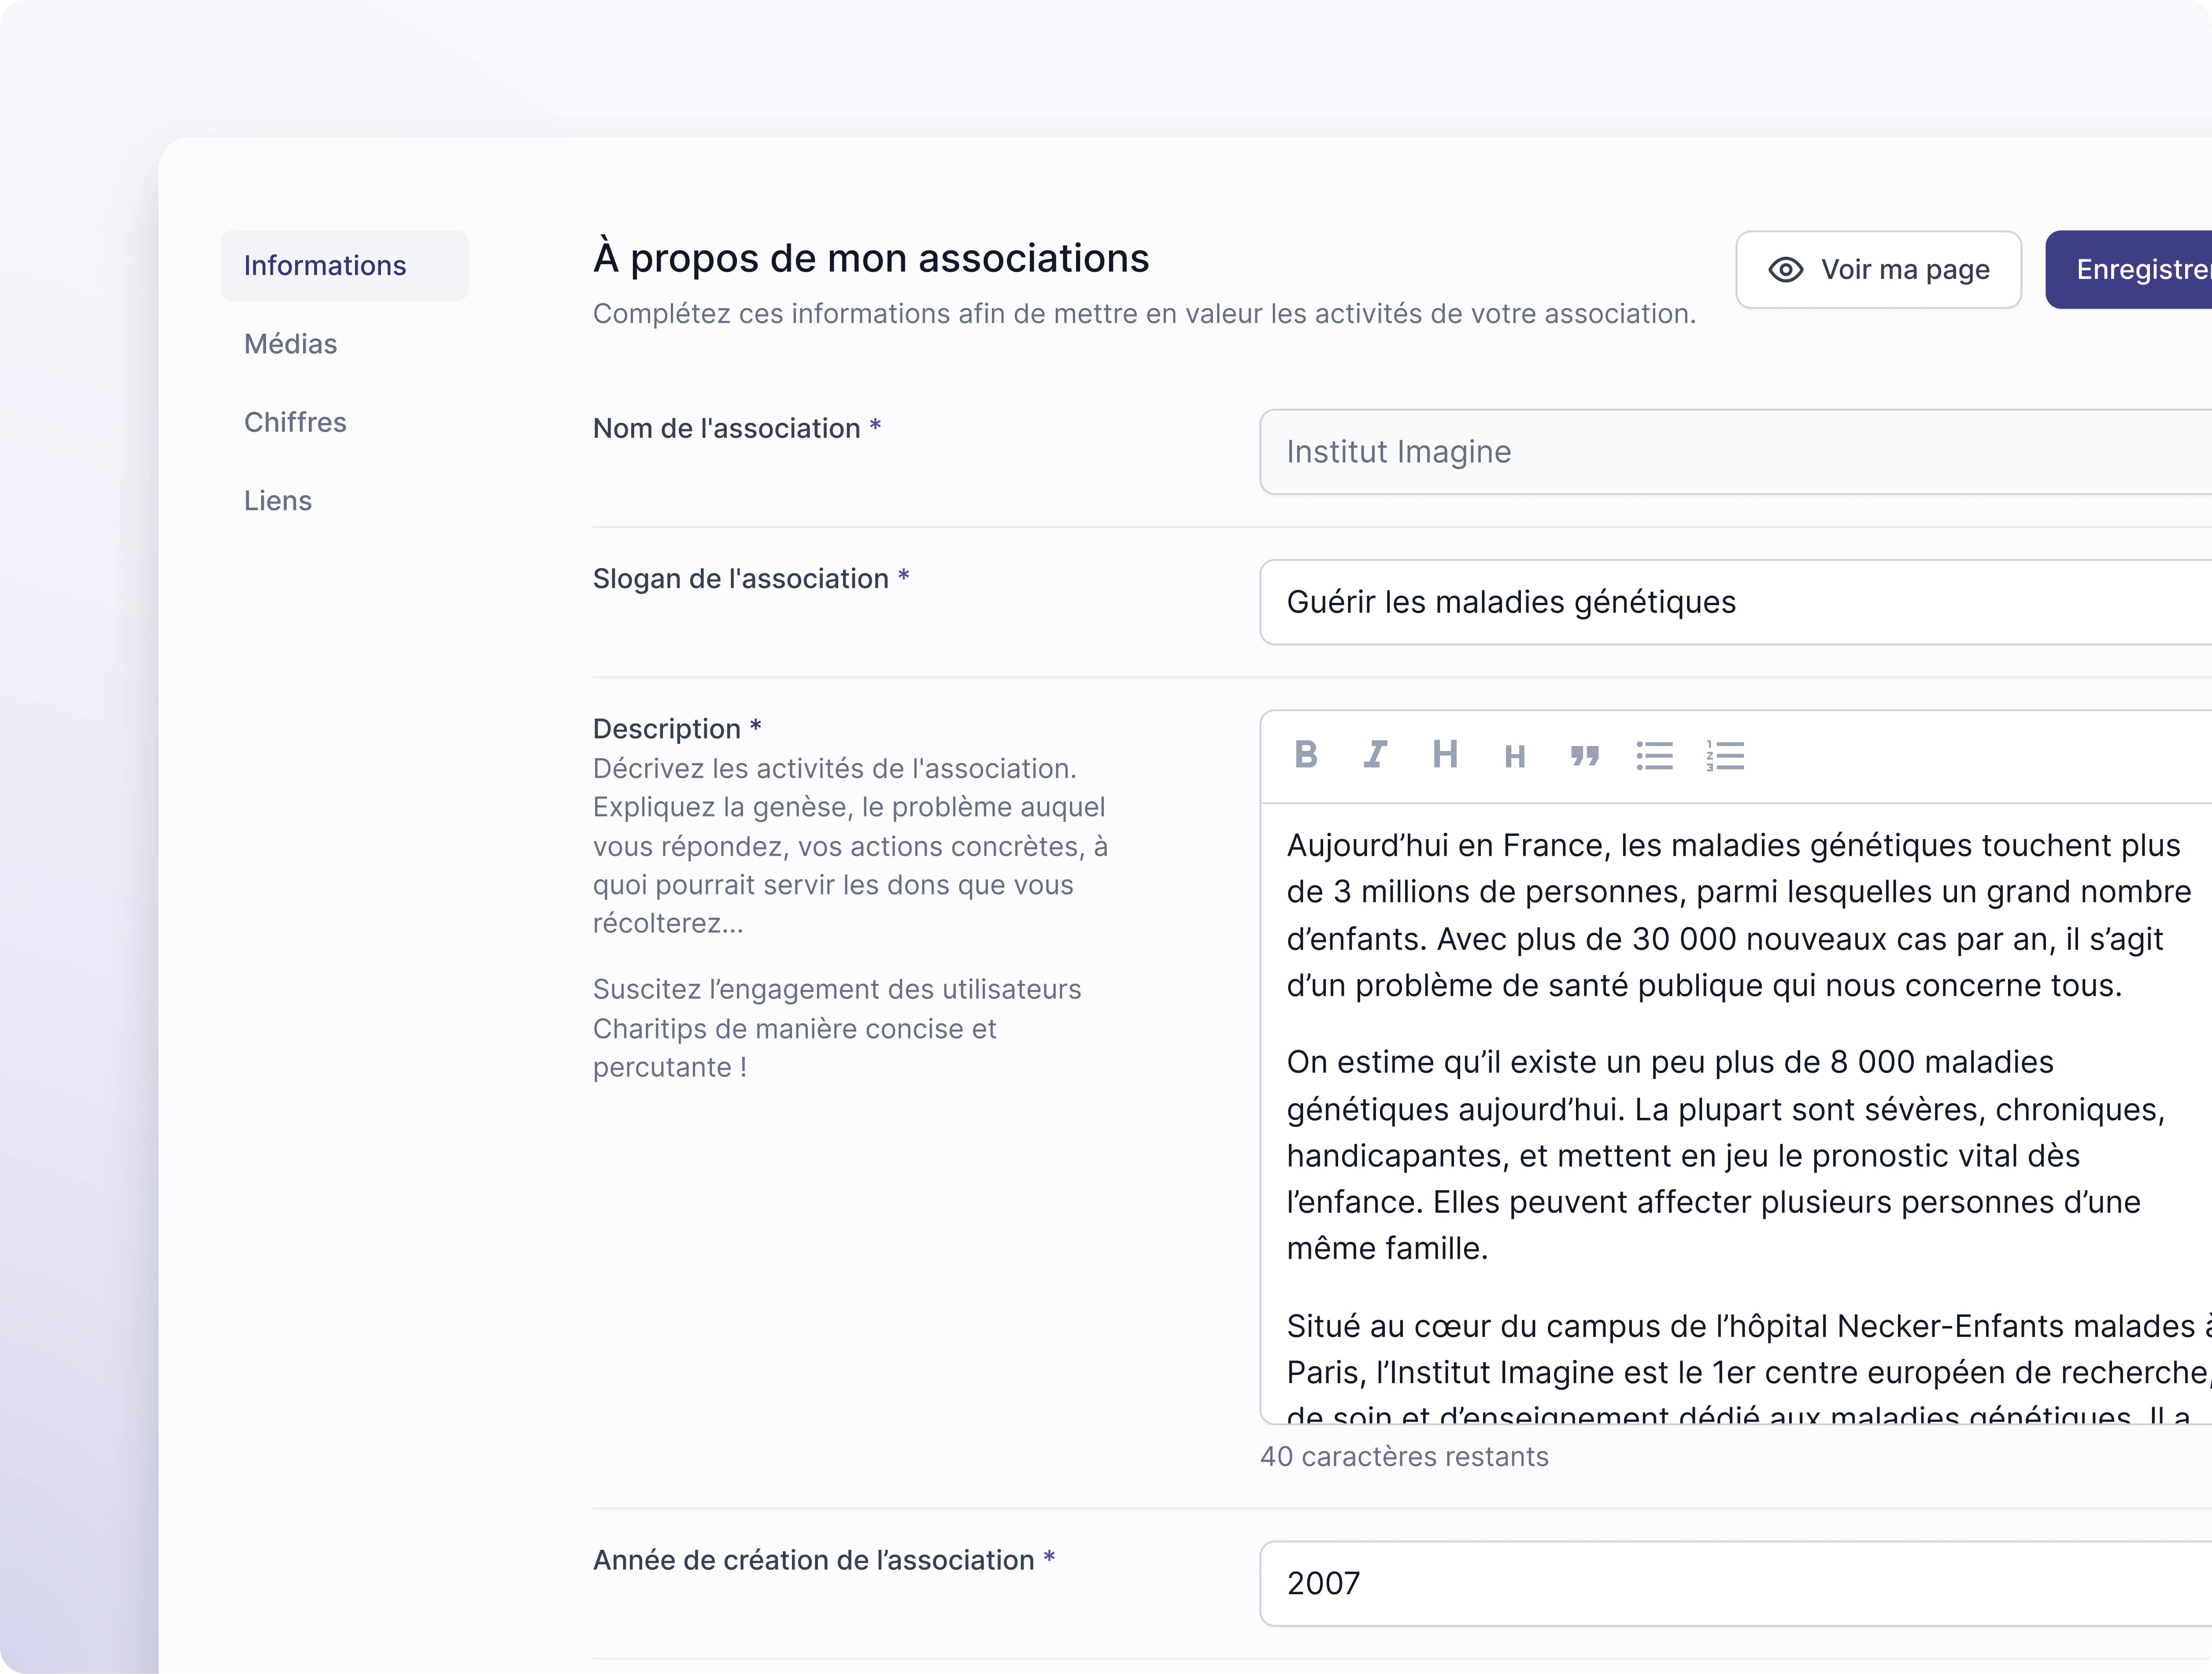Apply the large heading style

(1445, 755)
